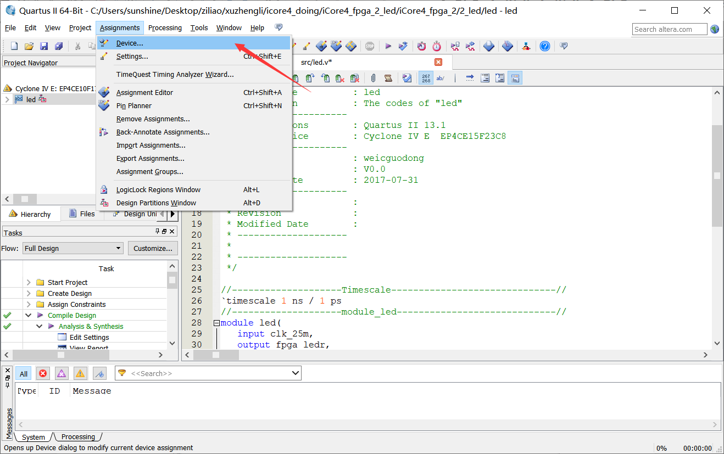Open Assignment Editor from the toolbar
The width and height of the screenshot is (724, 454).
click(322, 46)
